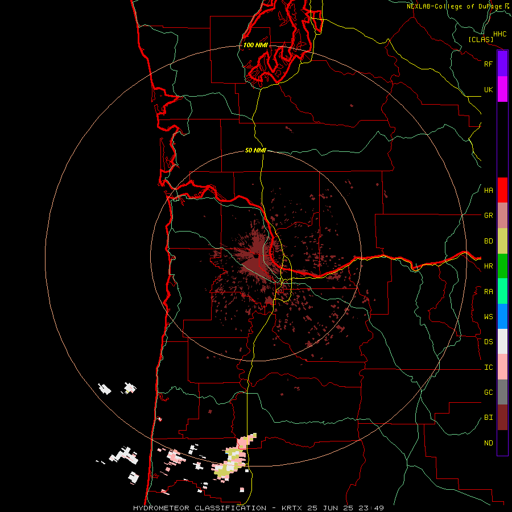This screenshot has height=512, width=512.
Task: Click the IC pink legend swatch
Action: (502, 367)
